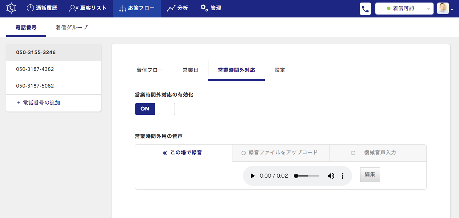Click the 編集 edit button
This screenshot has height=218, width=459.
click(370, 174)
